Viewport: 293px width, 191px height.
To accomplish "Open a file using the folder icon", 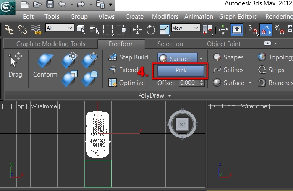I will pyautogui.click(x=37, y=4).
